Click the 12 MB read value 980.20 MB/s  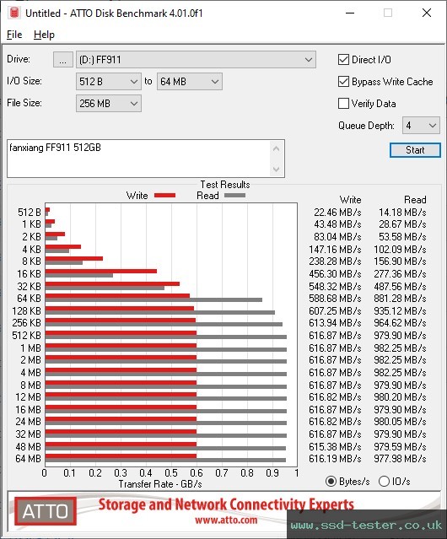tap(400, 397)
